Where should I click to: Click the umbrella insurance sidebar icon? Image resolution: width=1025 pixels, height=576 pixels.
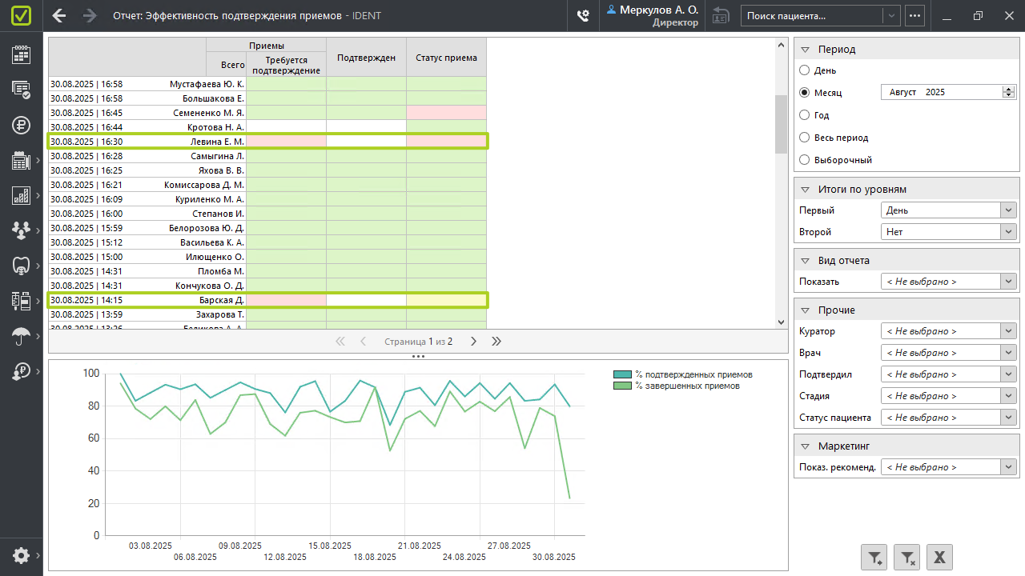21,336
